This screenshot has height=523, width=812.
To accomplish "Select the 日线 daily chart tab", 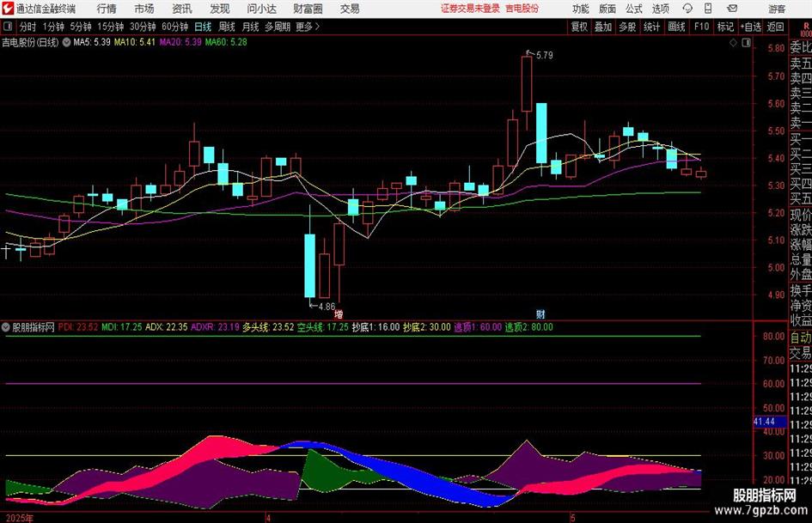I will (x=203, y=27).
